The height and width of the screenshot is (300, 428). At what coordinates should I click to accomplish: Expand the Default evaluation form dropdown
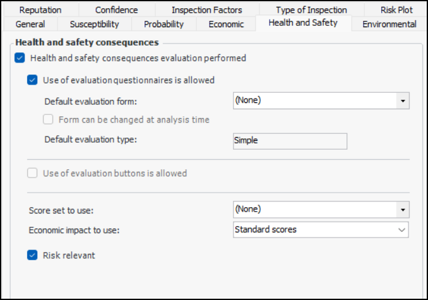tap(401, 100)
